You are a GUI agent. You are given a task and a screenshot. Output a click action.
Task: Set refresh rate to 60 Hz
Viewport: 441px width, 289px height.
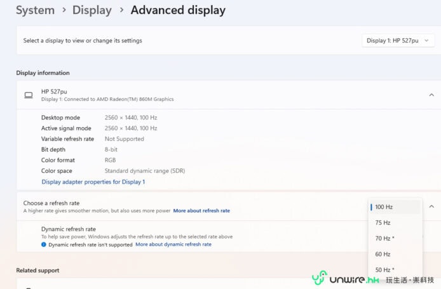383,254
